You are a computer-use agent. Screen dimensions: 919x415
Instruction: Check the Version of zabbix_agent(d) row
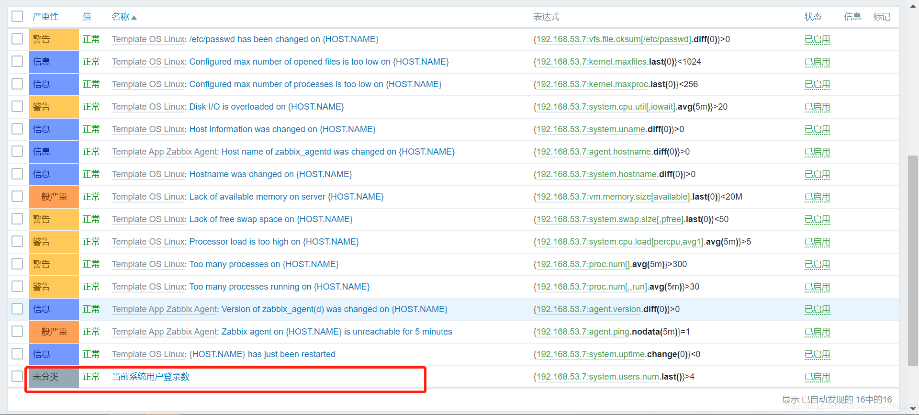[17, 309]
